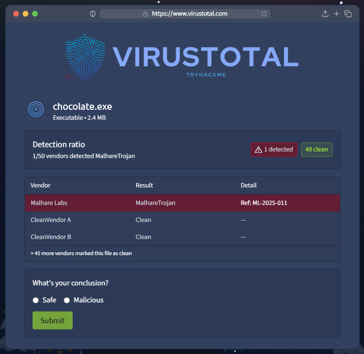
Task: Click the virustotal.com address bar
Action: 189,14
